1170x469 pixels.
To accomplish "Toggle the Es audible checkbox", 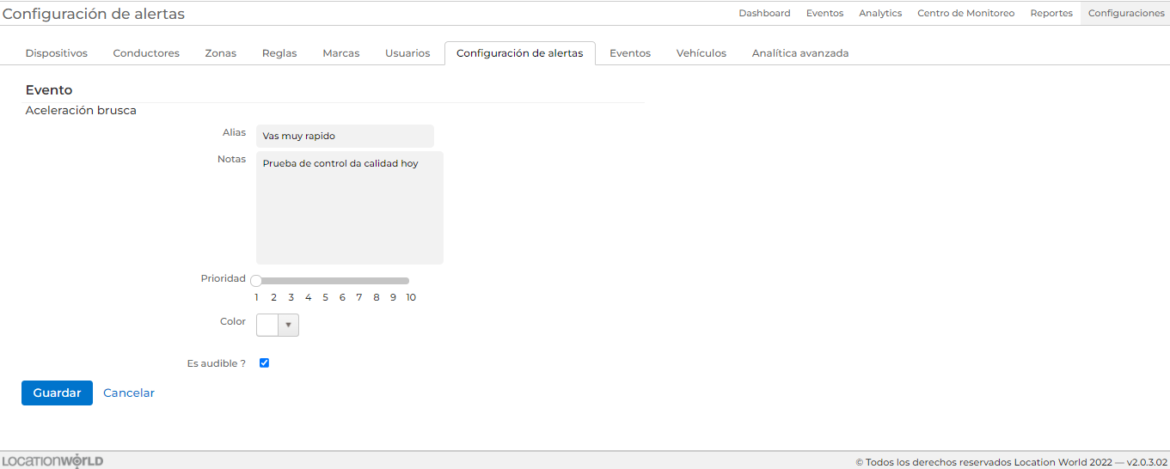I will pyautogui.click(x=264, y=363).
